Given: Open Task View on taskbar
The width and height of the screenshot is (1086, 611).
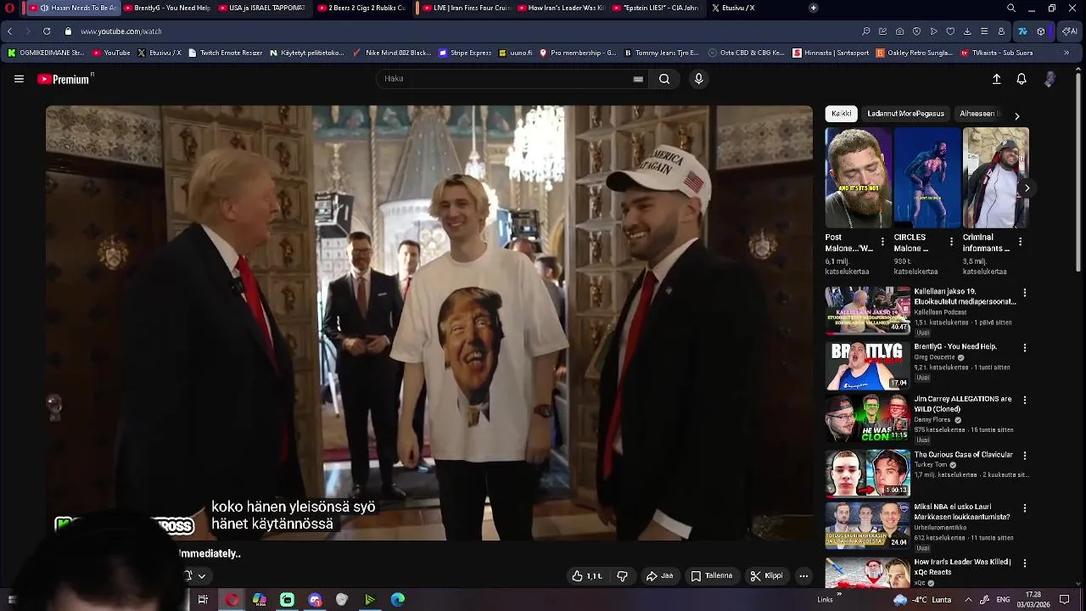Looking at the screenshot, I should click(x=203, y=600).
